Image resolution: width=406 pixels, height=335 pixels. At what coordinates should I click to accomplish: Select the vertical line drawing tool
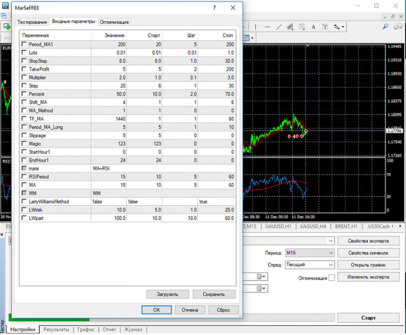(x=255, y=27)
